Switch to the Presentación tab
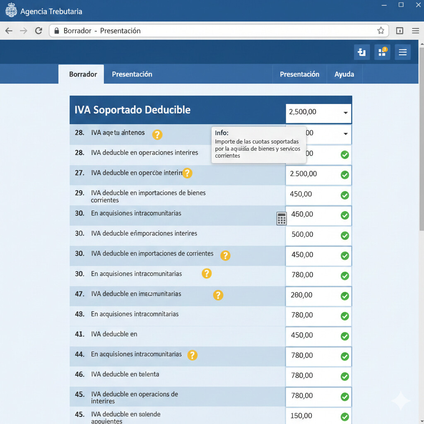The height and width of the screenshot is (424, 424). click(132, 74)
